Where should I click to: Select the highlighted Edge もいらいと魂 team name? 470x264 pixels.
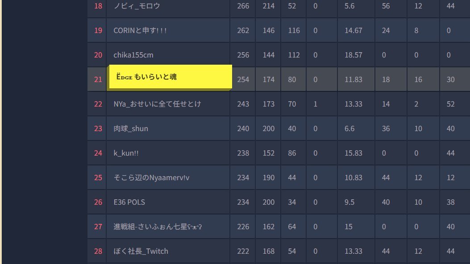146,77
